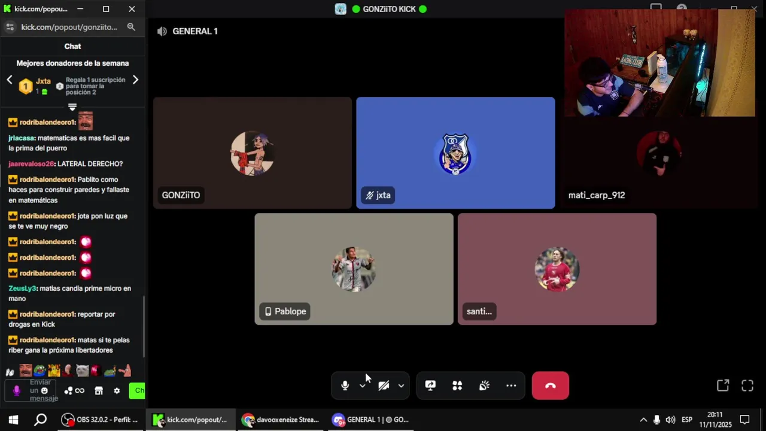766x431 pixels.
Task: Open jrlacasa username in chat
Action: pyautogui.click(x=22, y=138)
